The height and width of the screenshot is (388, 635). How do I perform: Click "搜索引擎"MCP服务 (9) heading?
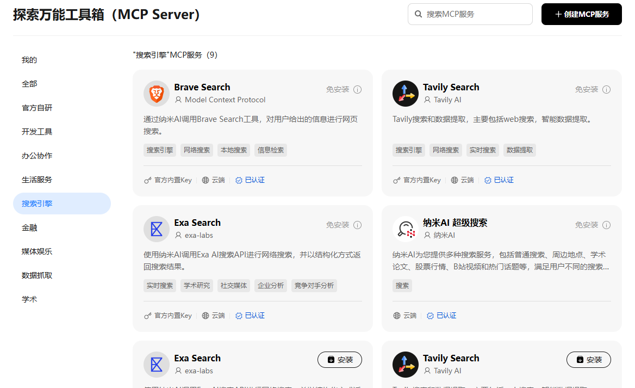click(176, 55)
